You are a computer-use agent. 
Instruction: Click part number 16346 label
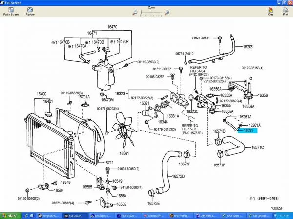(163, 122)
